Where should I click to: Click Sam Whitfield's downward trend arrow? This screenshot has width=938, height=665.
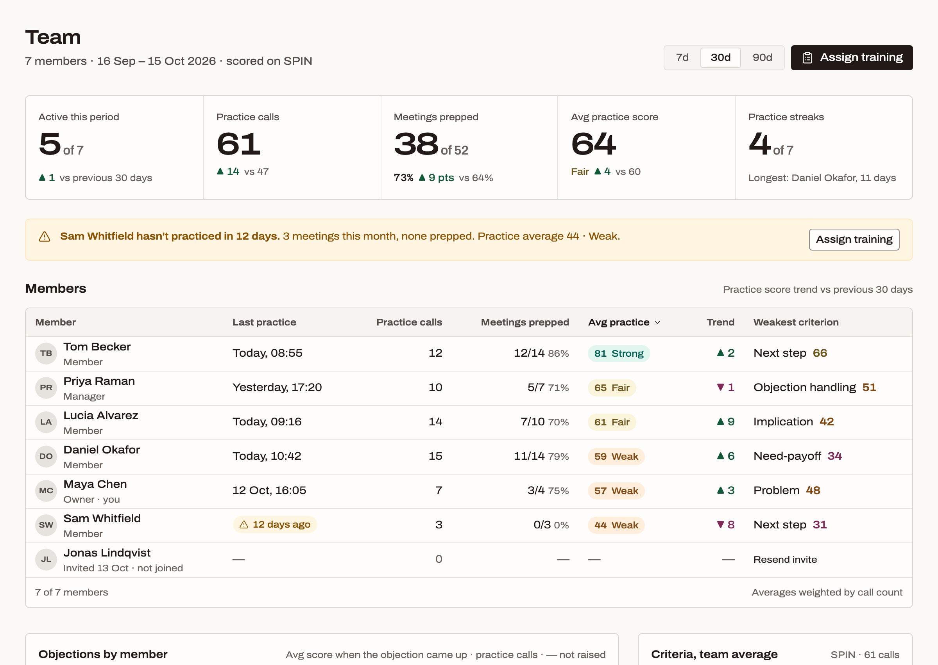click(720, 525)
